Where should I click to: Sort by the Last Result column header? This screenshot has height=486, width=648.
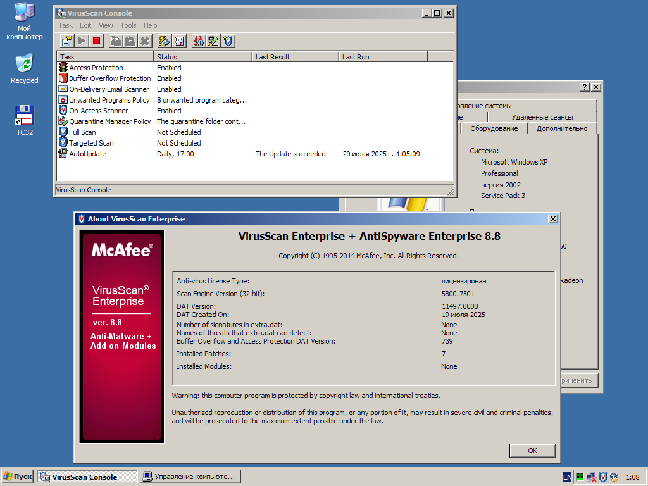(296, 56)
